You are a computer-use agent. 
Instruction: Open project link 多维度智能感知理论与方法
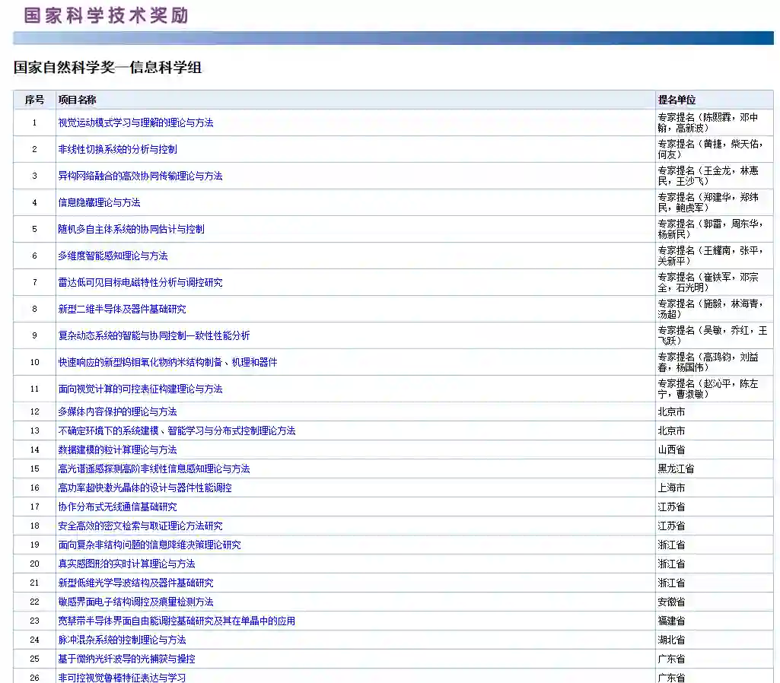(x=113, y=256)
